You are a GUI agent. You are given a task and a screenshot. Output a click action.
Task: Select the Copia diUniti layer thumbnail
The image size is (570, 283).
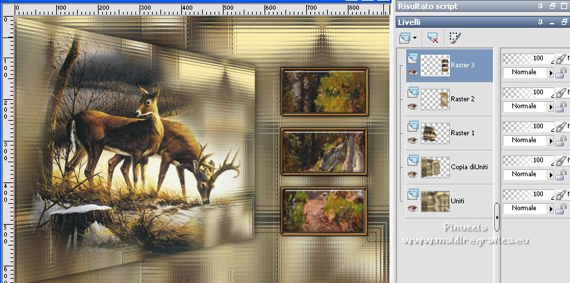[435, 167]
